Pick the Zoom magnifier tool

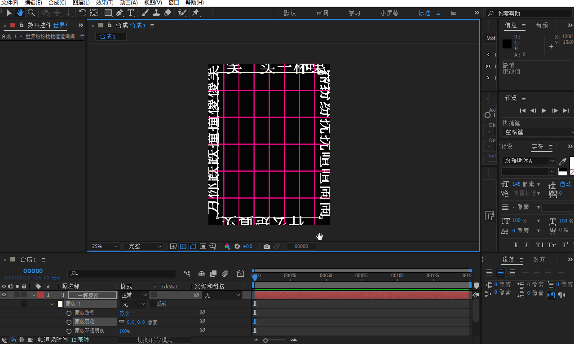(31, 13)
